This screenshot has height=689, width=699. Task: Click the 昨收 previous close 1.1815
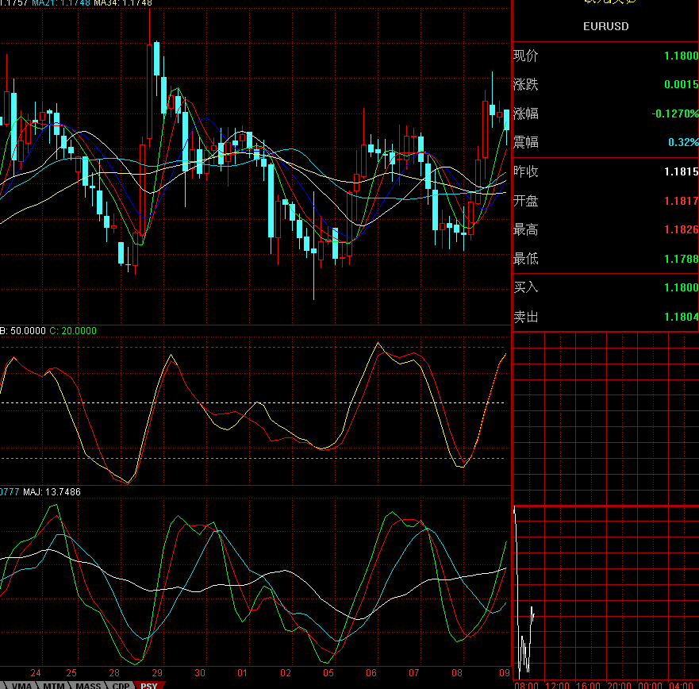click(681, 171)
